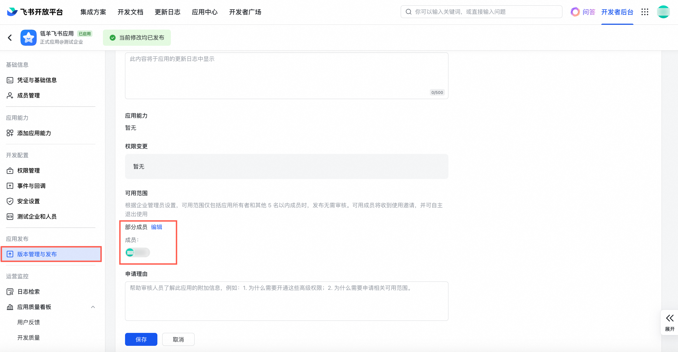The height and width of the screenshot is (352, 678).
Task: Click the user avatar in the top right
Action: pos(663,12)
